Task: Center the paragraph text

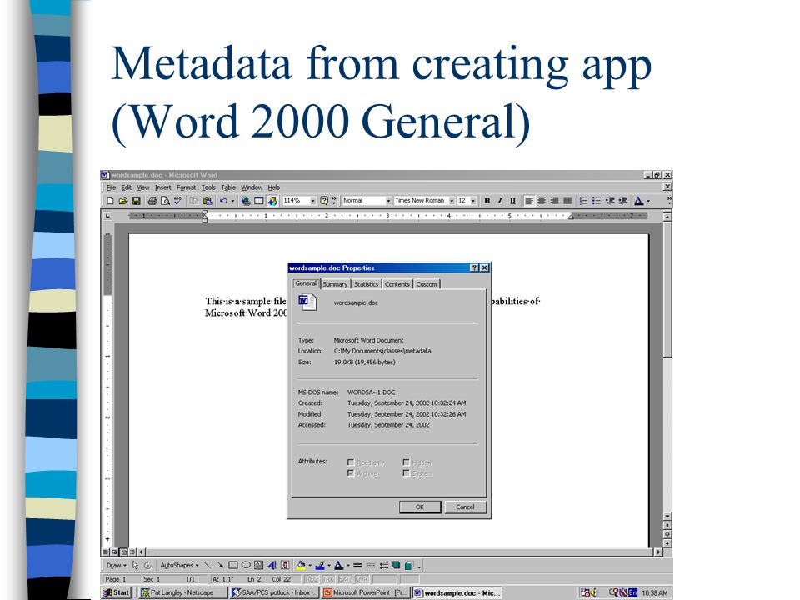Action: click(542, 201)
